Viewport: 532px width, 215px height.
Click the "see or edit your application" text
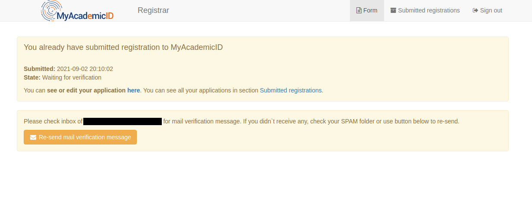point(86,90)
